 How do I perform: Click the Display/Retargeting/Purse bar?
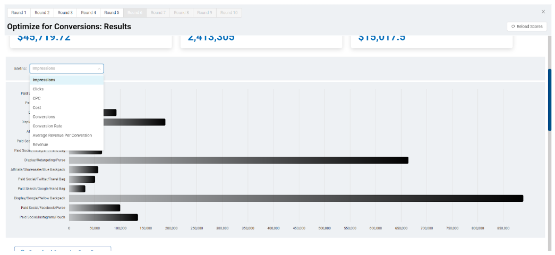click(238, 160)
